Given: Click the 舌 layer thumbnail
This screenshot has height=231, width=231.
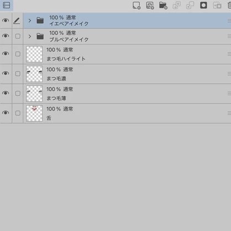Looking at the screenshot, I should [x=34, y=113].
